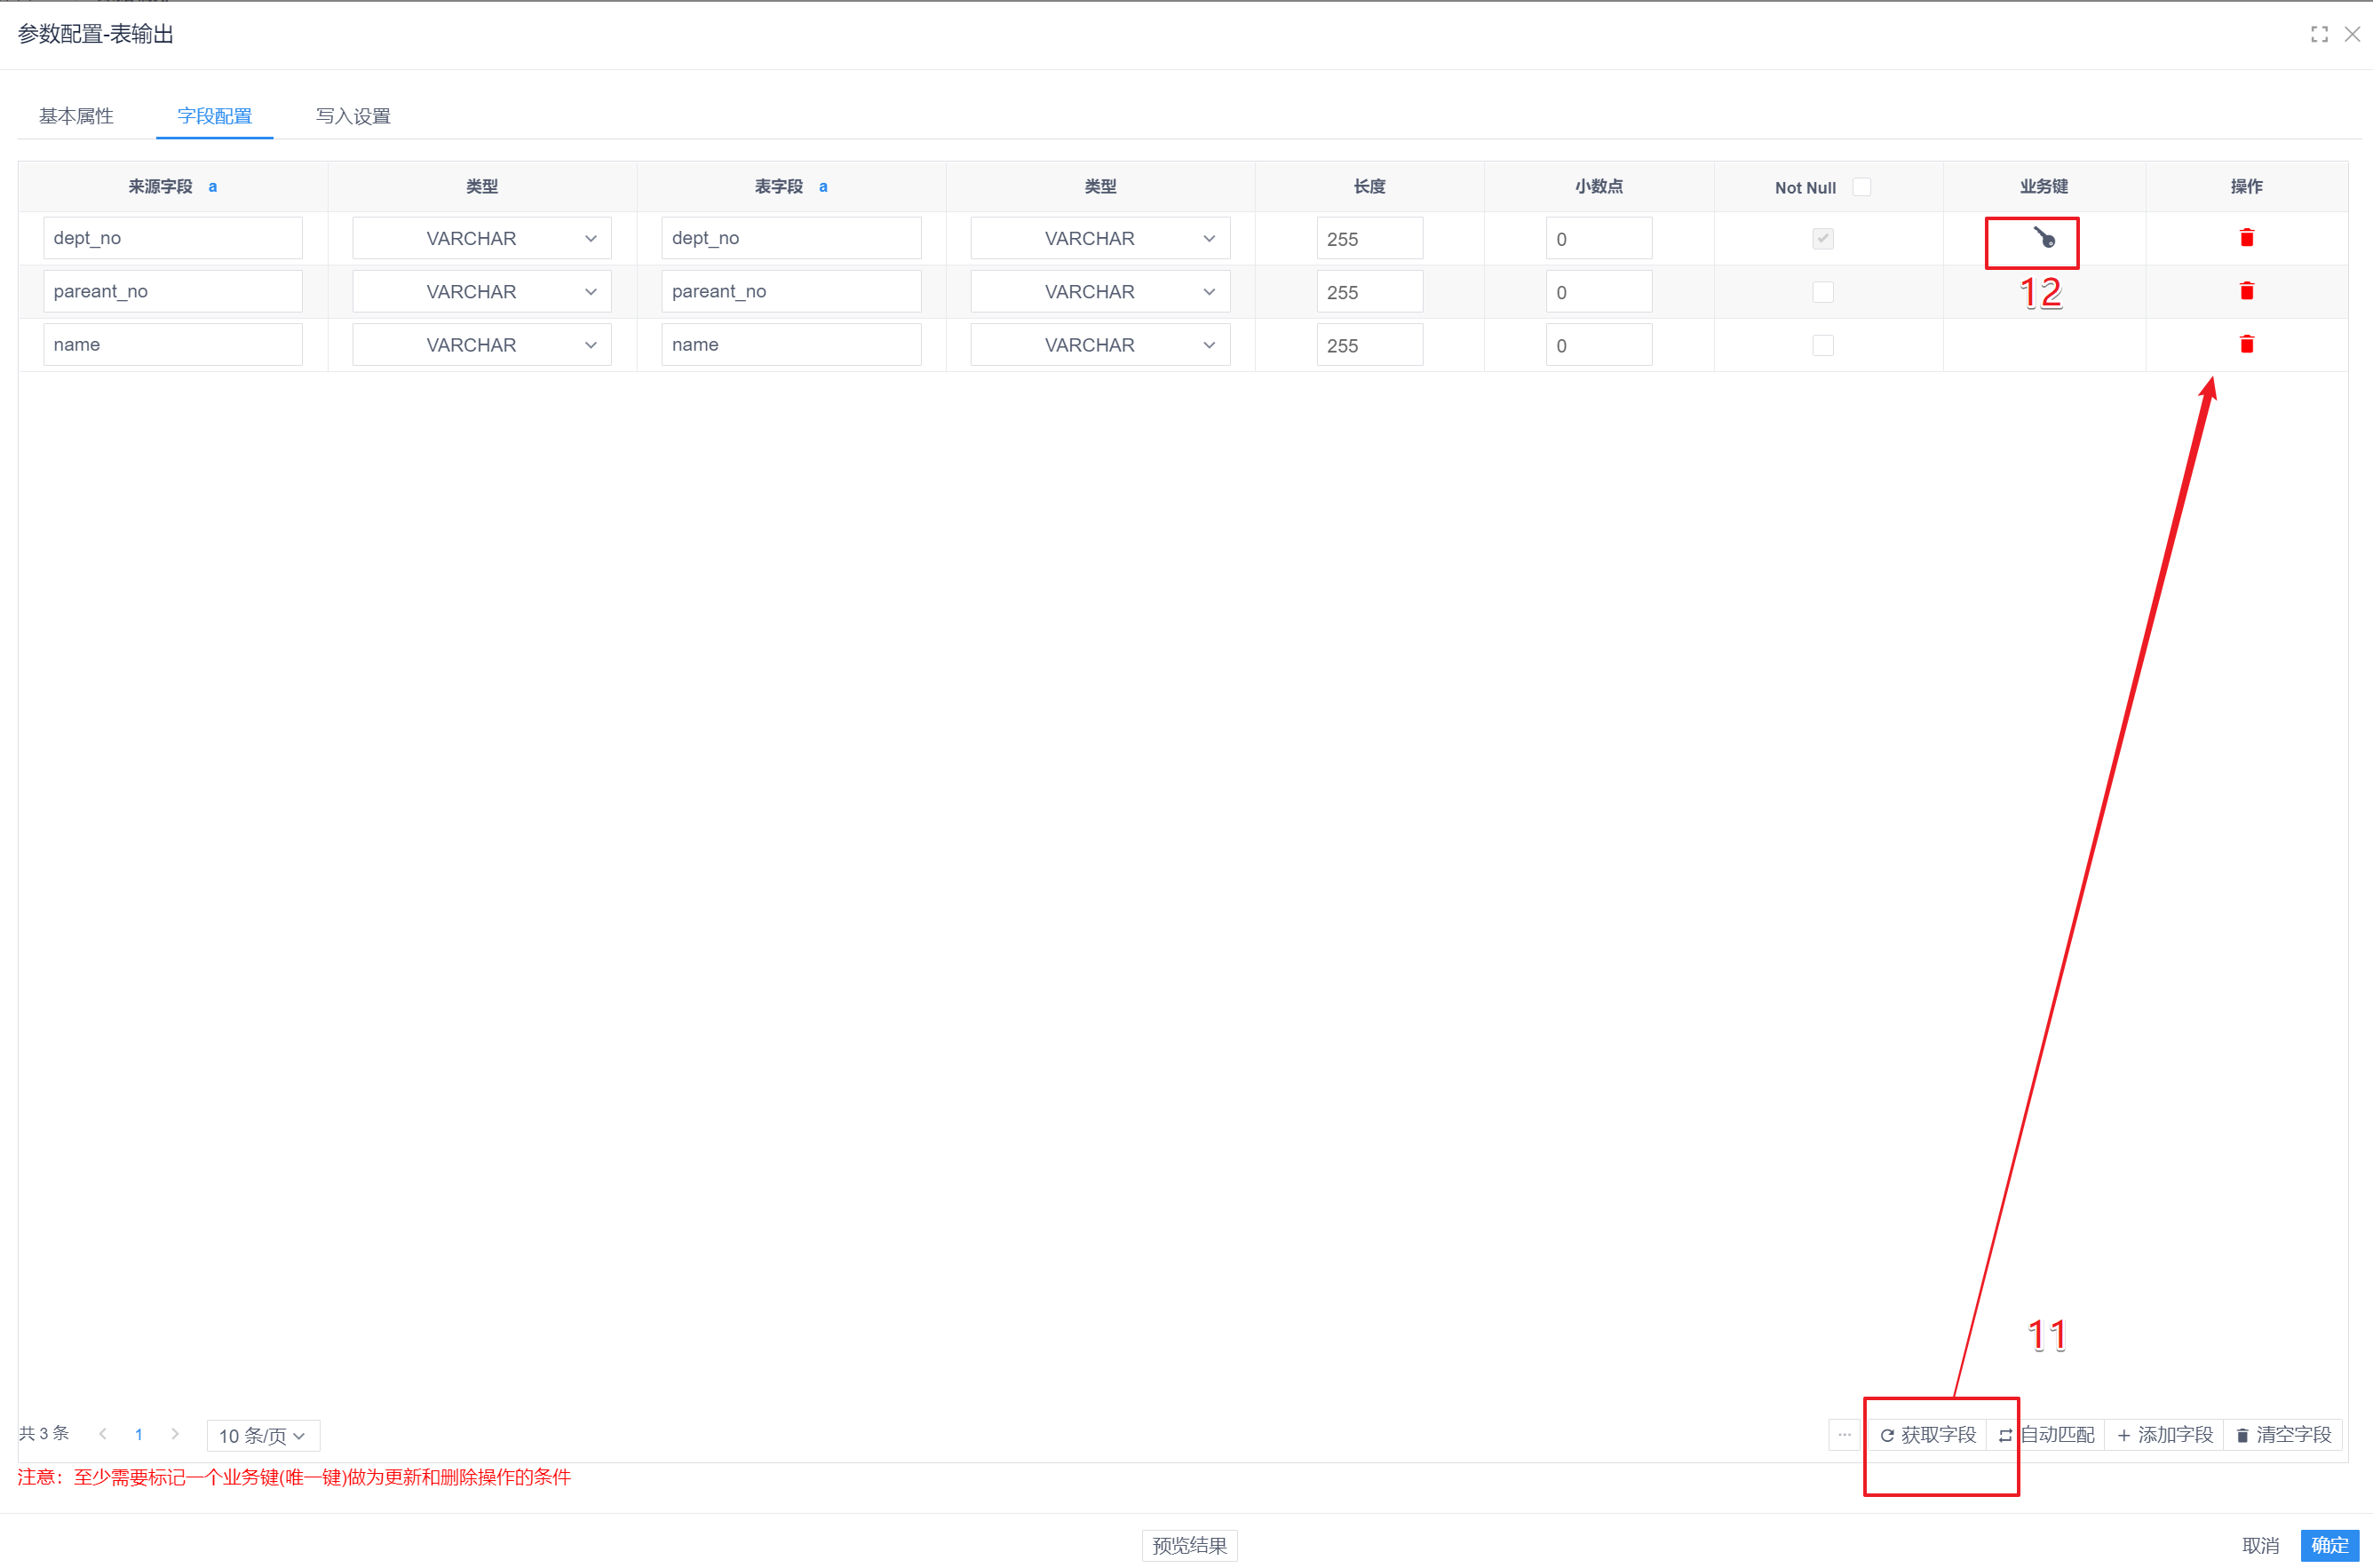Click the 'a' icon next to 来源字段
Image resolution: width=2373 pixels, height=1568 pixels.
click(212, 187)
